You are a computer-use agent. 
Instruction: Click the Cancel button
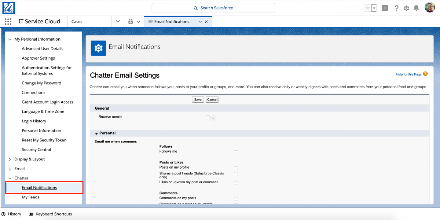coord(212,99)
